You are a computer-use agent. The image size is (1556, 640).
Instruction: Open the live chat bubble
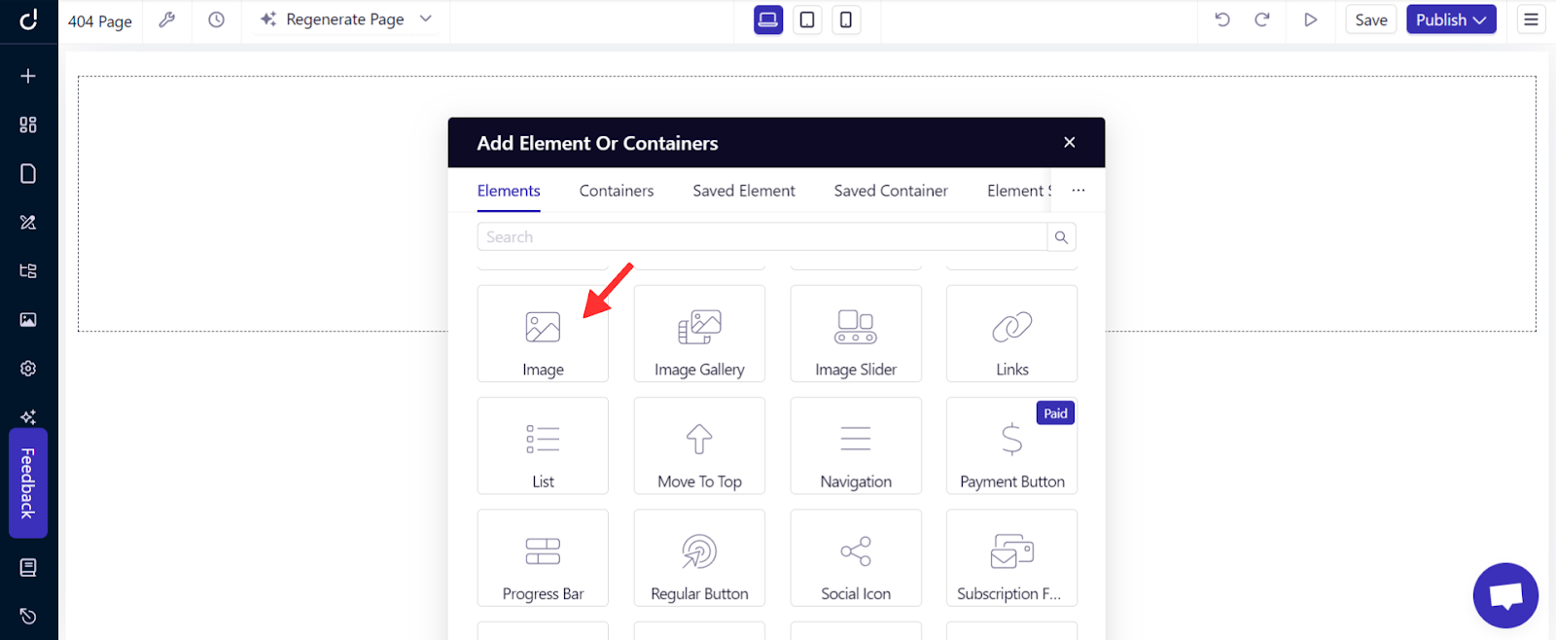[x=1505, y=595]
